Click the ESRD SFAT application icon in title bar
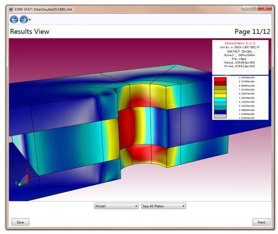The height and width of the screenshot is (234, 278). coord(11,8)
